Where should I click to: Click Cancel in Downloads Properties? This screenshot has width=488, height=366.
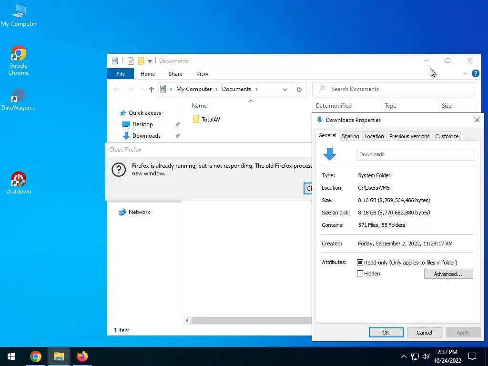[x=424, y=332]
